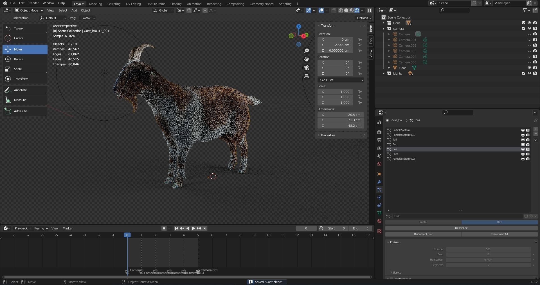Play animation forward
The width and height of the screenshot is (540, 285).
(x=193, y=228)
